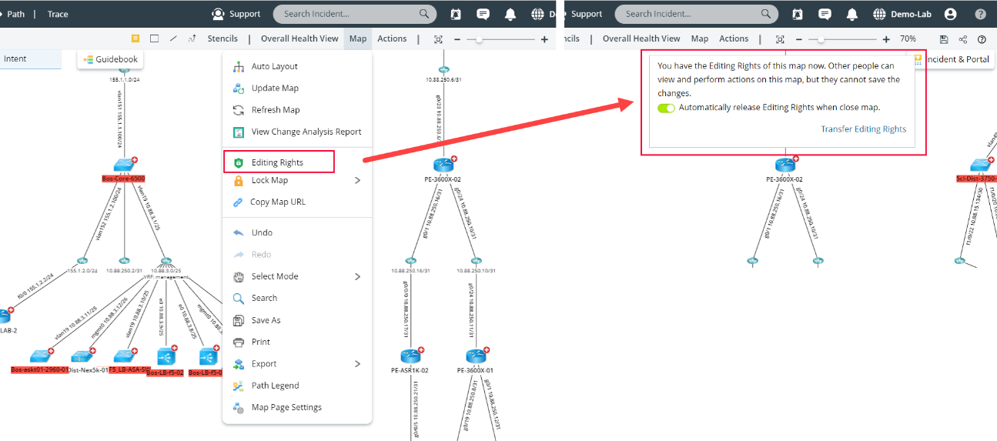The height and width of the screenshot is (441, 997).
Task: Open the Guidebook button
Action: click(x=111, y=59)
